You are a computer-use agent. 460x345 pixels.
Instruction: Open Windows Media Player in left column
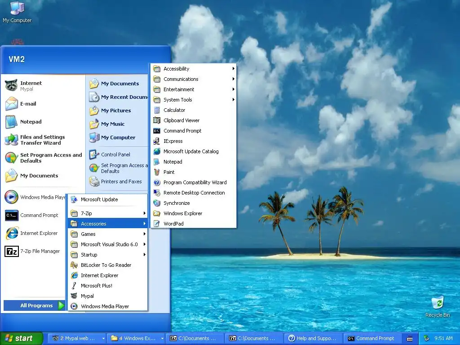(34, 197)
